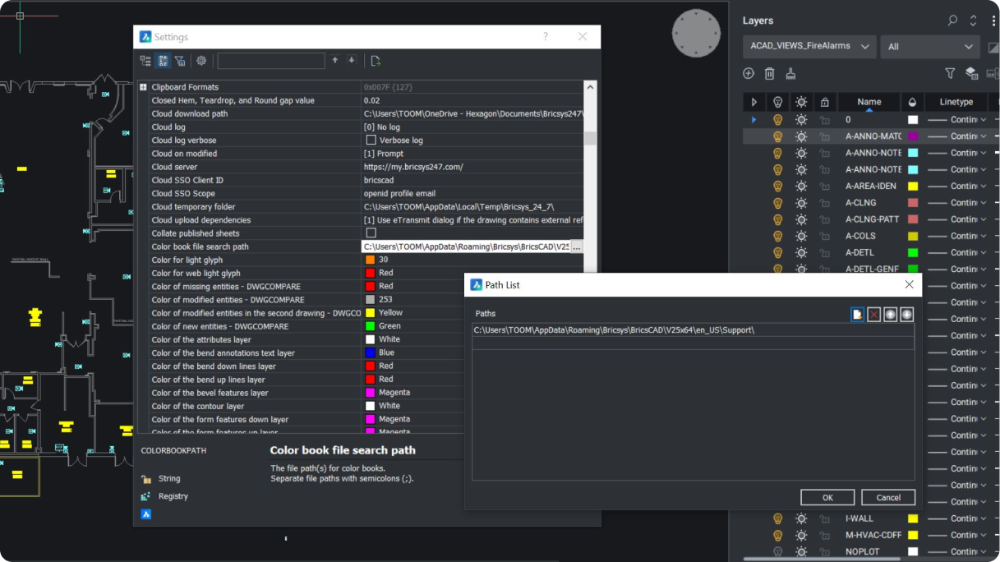The width and height of the screenshot is (1000, 562).
Task: Click the export settings icon
Action: pos(376,61)
